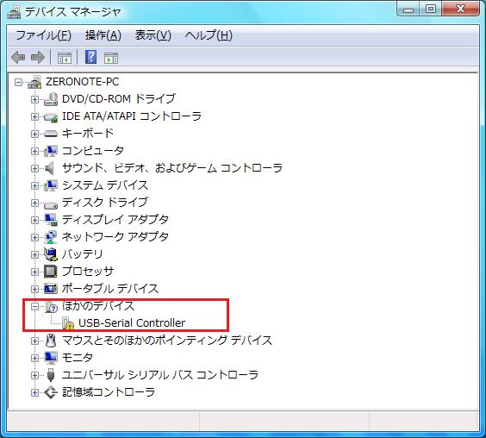
Task: Collapse the ほかのデバイス node
Action: tap(34, 306)
